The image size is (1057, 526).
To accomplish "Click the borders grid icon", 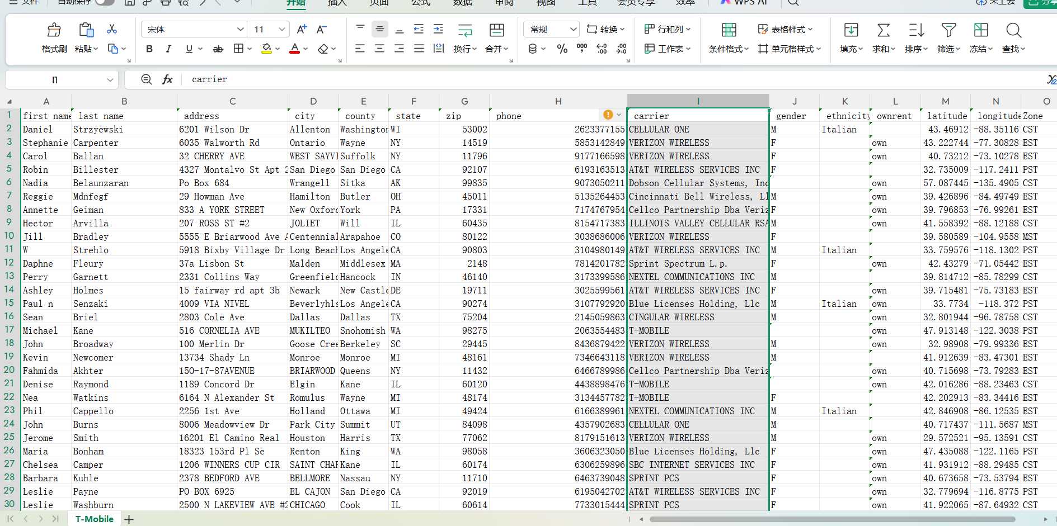I will (x=238, y=49).
